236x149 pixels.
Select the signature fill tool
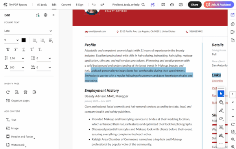pos(221,135)
